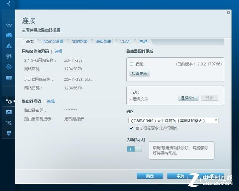Viewport: 239px width, 191px height.
Task: Switch to the Internet设置 tab
Action: 53,42
